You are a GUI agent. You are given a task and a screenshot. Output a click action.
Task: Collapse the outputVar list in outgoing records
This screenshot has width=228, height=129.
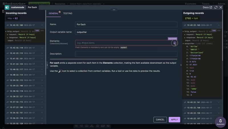tap(183, 43)
